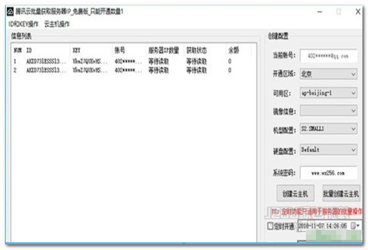Screen dimensions: 368x250
Task: Click the 批量创建云主机 button
Action: pyautogui.click(x=341, y=193)
